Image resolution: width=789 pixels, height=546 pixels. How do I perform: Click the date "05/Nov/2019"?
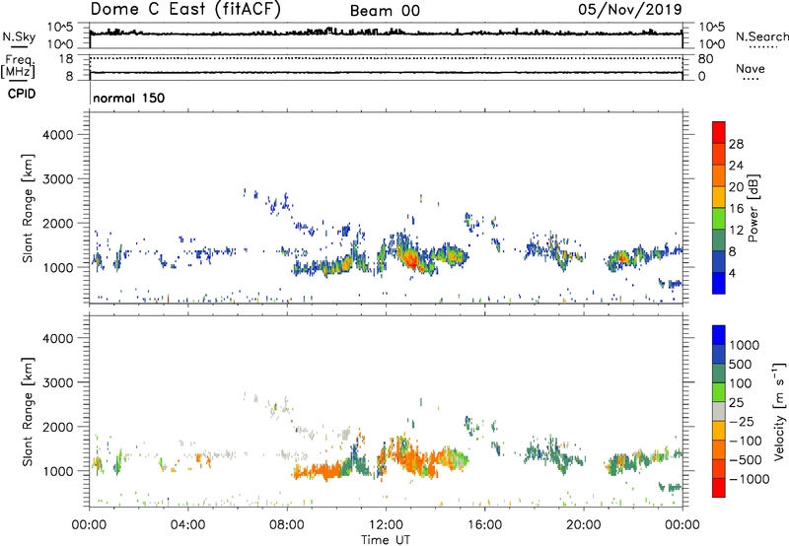630,9
